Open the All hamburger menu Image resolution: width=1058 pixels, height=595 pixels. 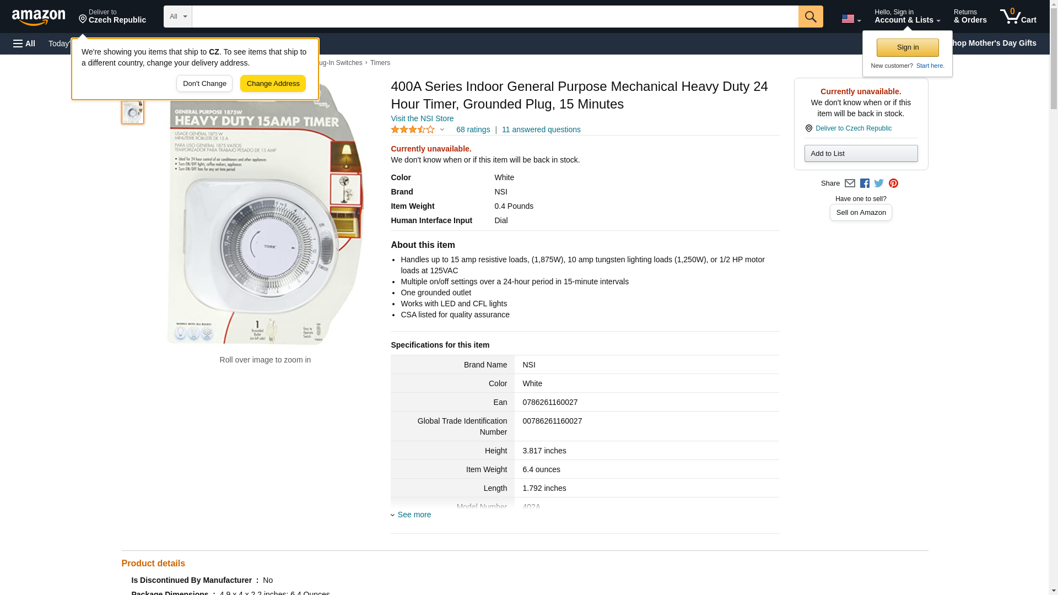pos(24,44)
